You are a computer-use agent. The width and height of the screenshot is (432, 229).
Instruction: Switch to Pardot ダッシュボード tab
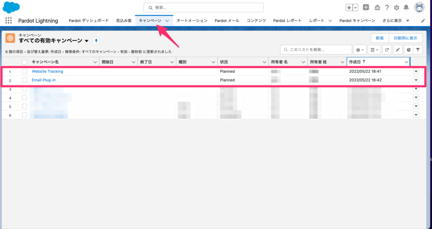click(x=89, y=21)
